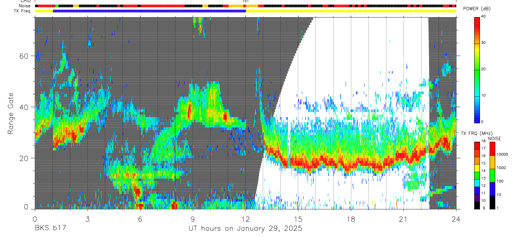The height and width of the screenshot is (237, 513).
Task: Click the 'BKS b17' radar label
Action: [x=50, y=229]
